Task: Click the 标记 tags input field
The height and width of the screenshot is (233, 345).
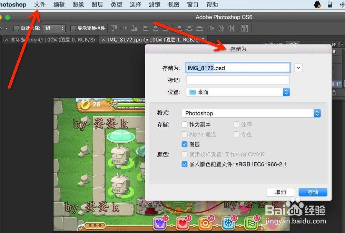Action: (238, 80)
